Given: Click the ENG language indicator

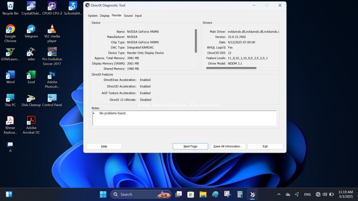Looking at the screenshot, I should [x=307, y=194].
